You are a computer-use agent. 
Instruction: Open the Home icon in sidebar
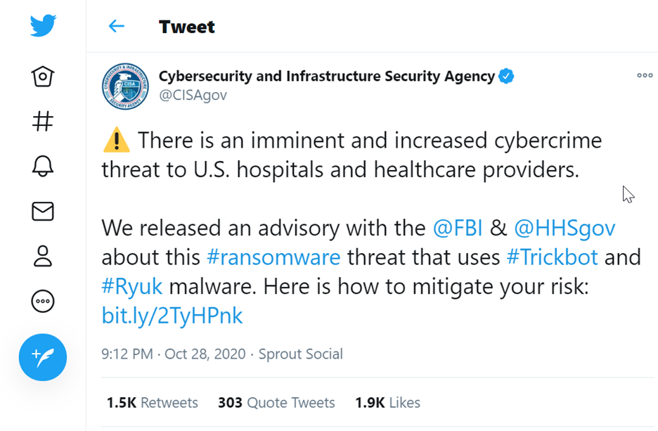(43, 76)
